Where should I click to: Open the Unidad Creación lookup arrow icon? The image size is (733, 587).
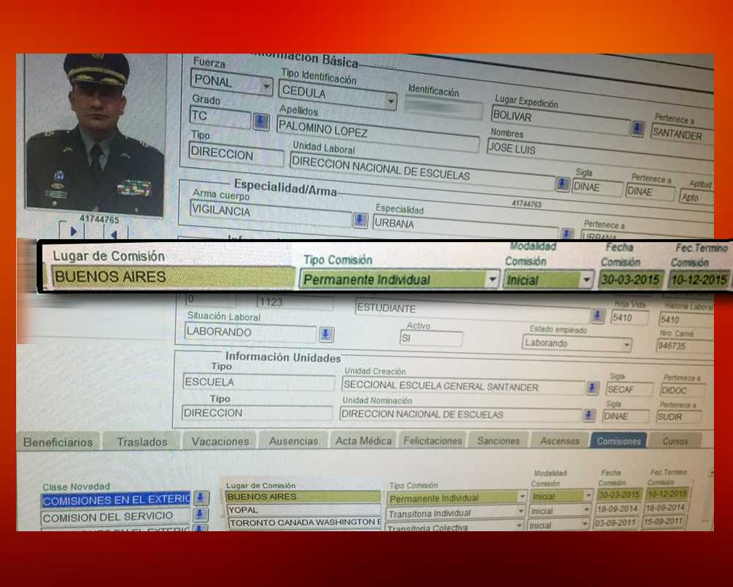pos(592,388)
